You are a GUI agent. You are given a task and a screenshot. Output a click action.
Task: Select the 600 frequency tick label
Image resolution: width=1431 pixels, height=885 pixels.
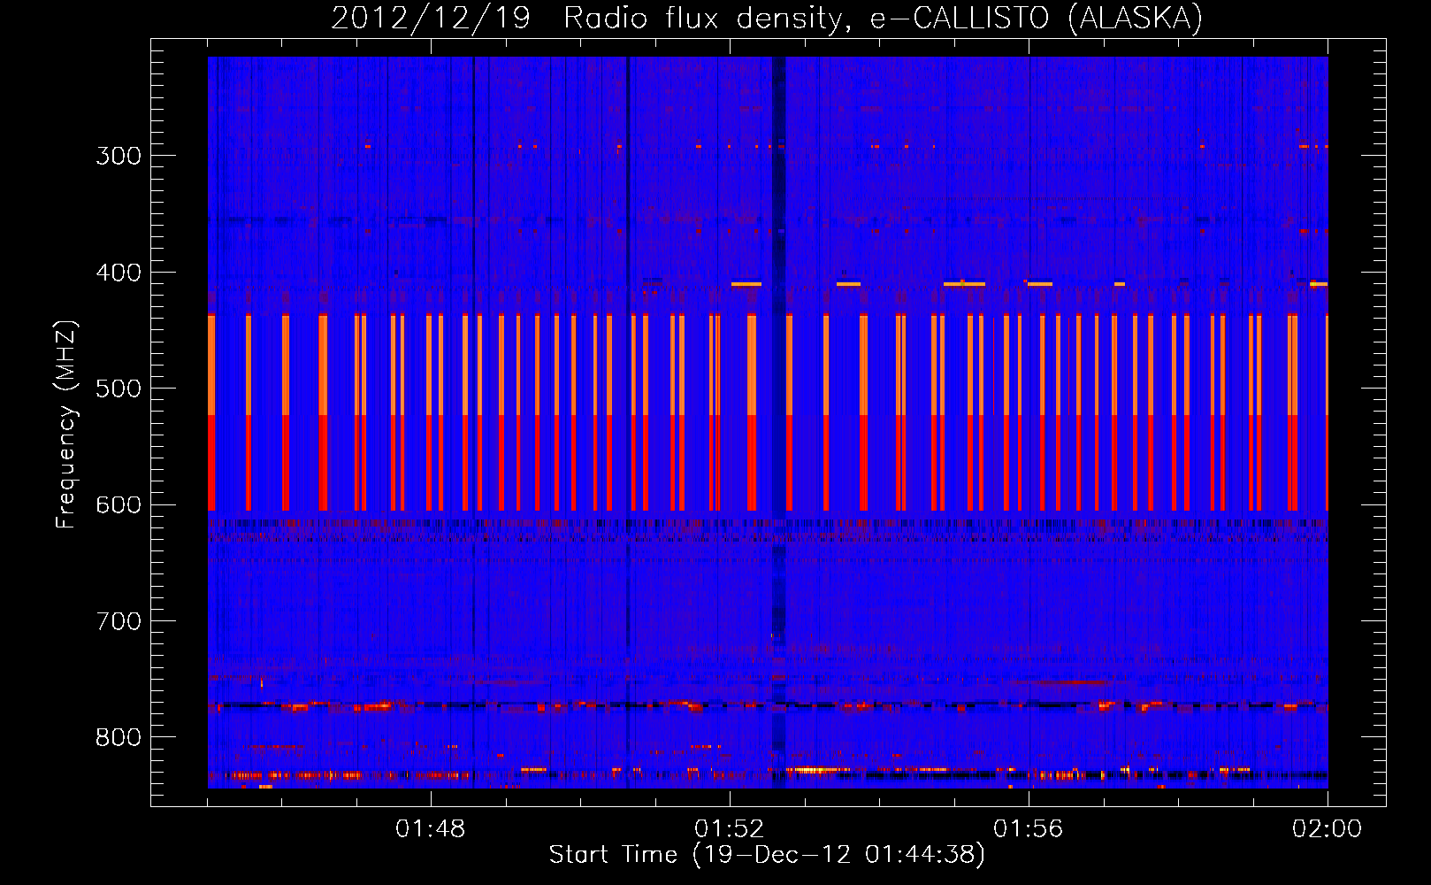tap(119, 505)
